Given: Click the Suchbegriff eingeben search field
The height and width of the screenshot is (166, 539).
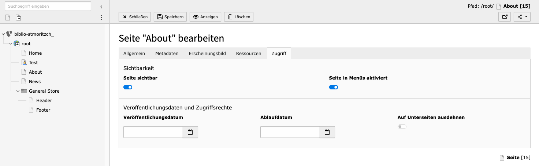Looking at the screenshot, I should 48,6.
